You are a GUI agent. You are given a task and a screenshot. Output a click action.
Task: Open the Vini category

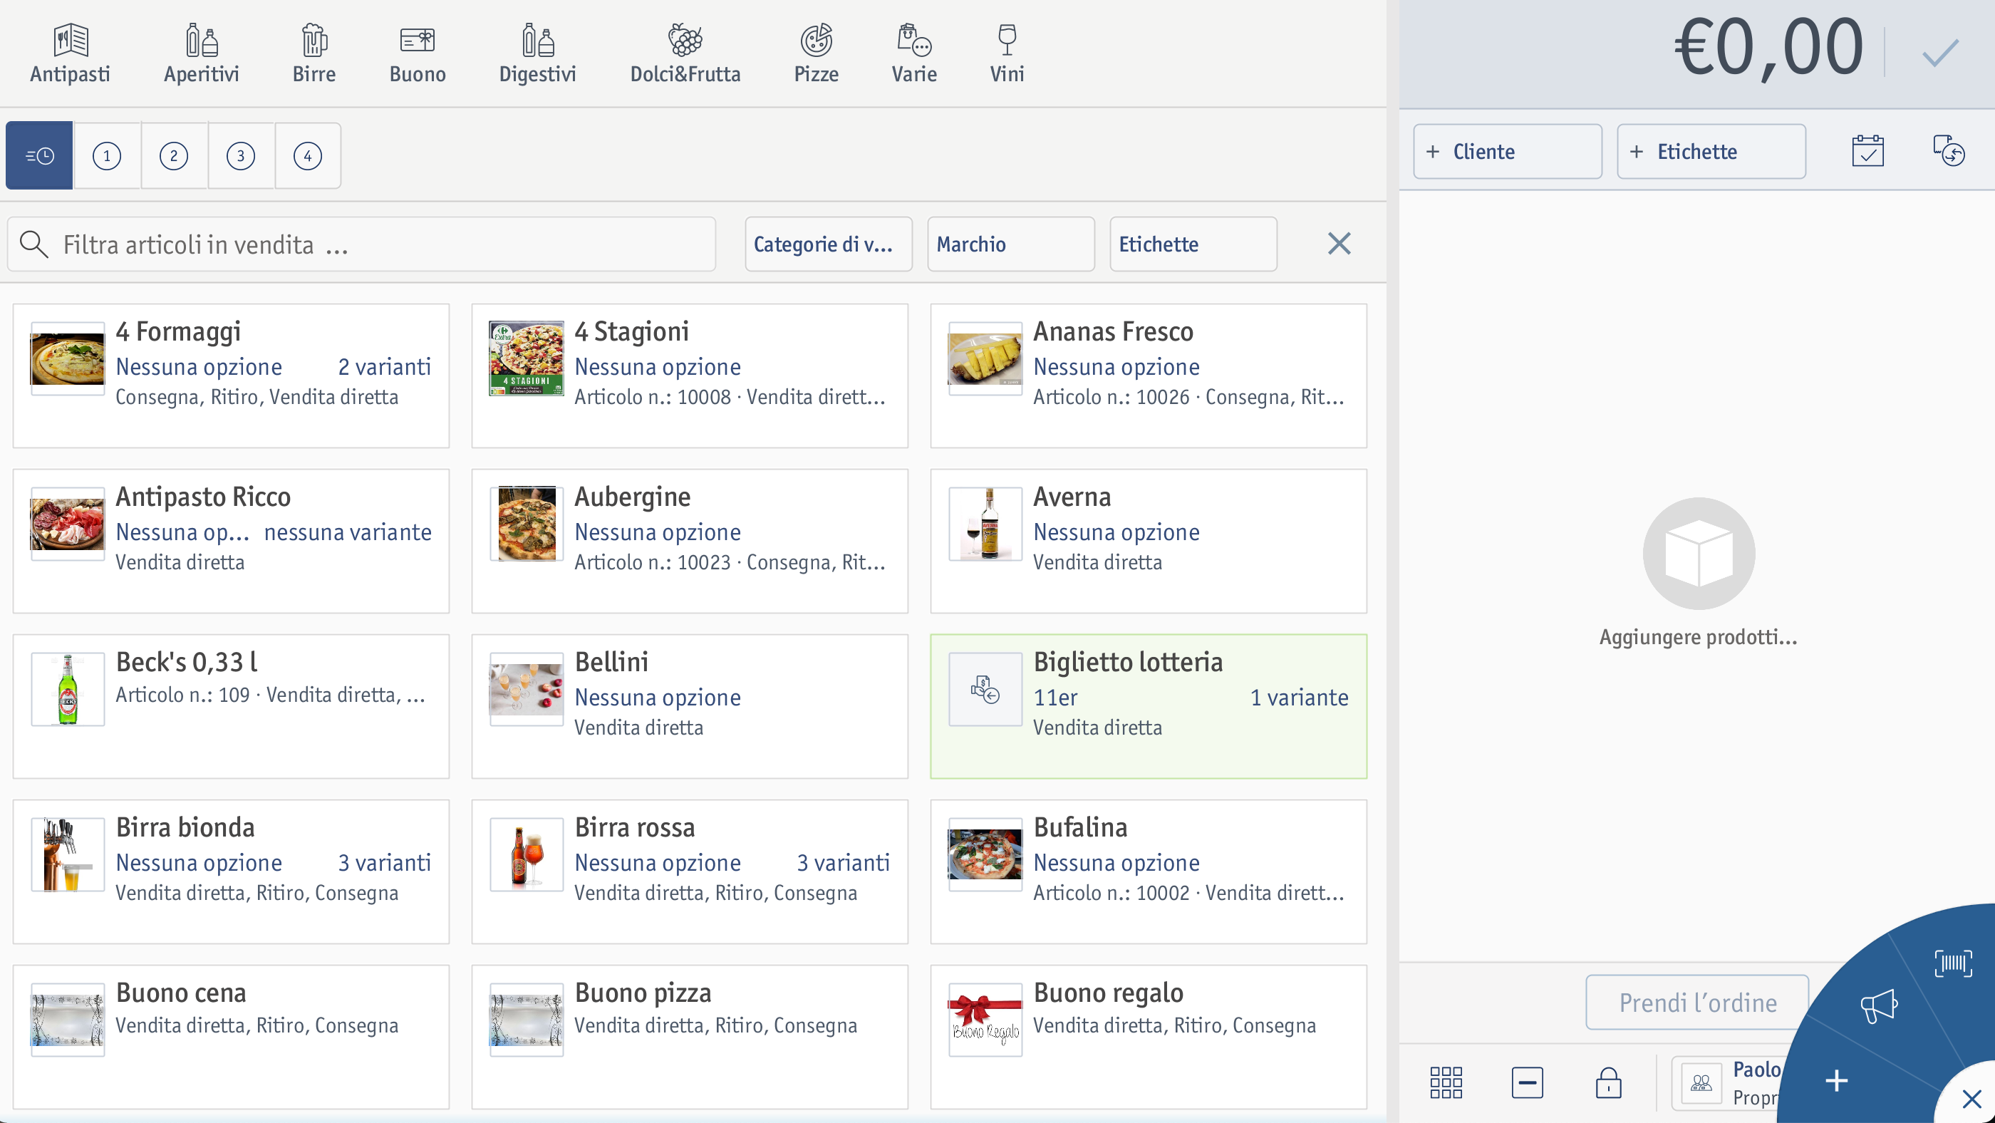pos(1007,53)
